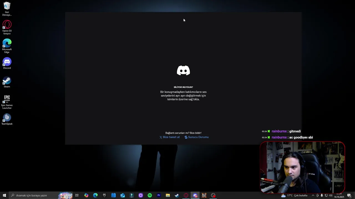Open Opera GX from the taskbar
Image resolution: width=355 pixels, height=199 pixels.
(x=186, y=195)
